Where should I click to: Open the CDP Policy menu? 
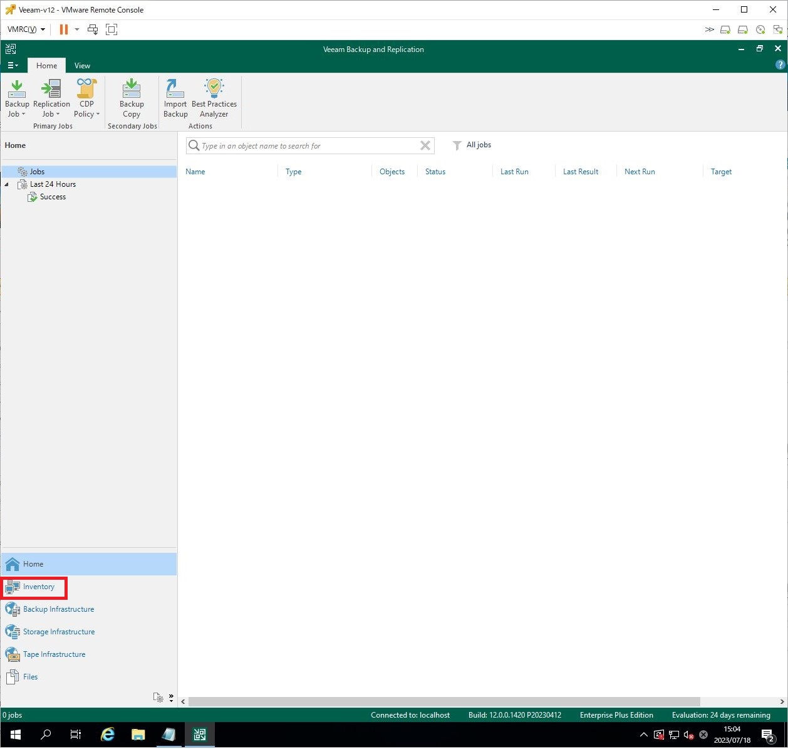pos(86,98)
